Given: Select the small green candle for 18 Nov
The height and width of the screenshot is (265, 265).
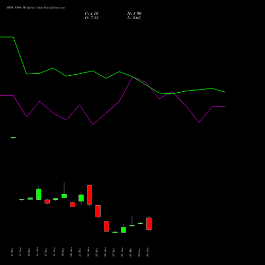Looking at the screenshot, I should pos(56,199).
